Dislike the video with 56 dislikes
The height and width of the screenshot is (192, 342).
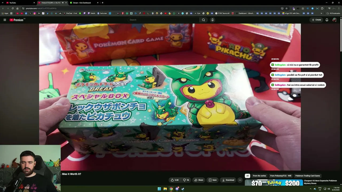pyautogui.click(x=186, y=180)
